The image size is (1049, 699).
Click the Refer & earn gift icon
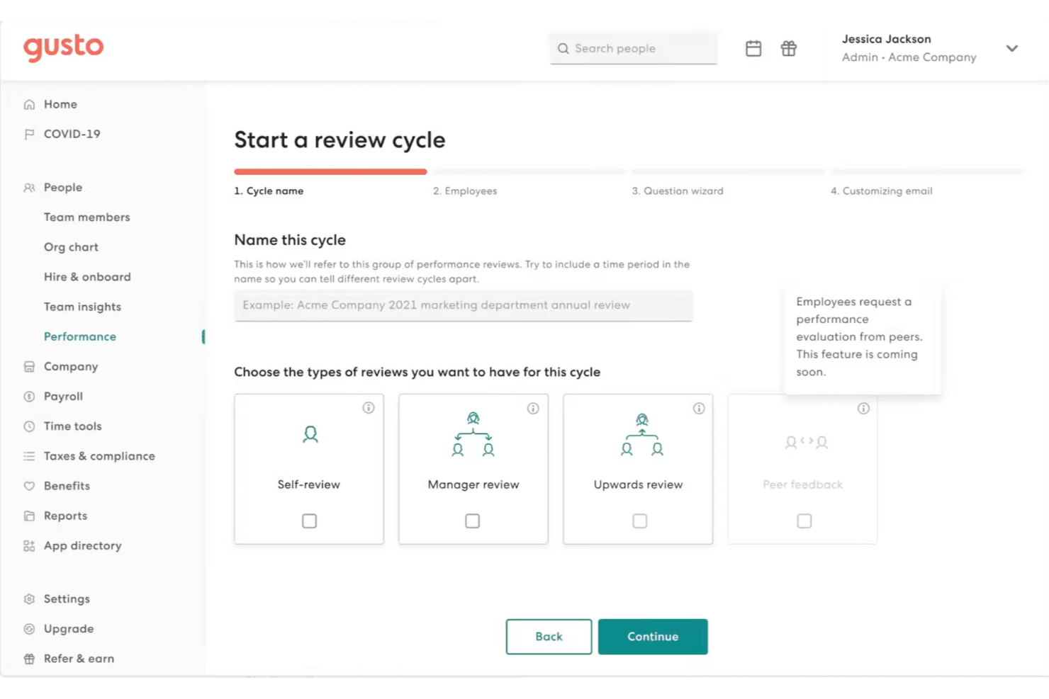pos(28,659)
